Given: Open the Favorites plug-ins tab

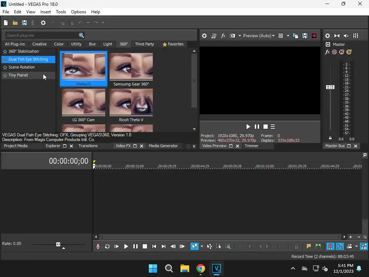Looking at the screenshot, I should click(173, 44).
